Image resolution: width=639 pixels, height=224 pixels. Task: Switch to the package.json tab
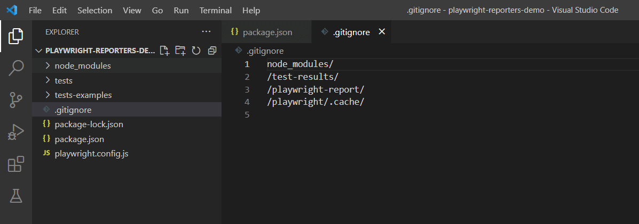[x=267, y=32]
